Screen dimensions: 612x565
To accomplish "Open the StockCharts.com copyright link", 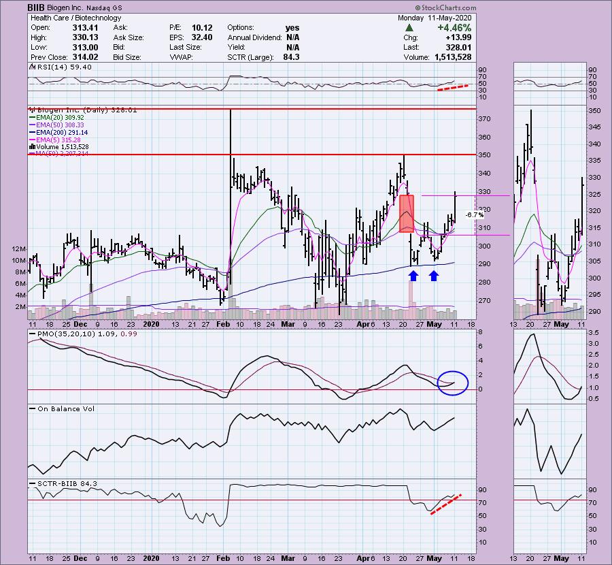I will [x=445, y=7].
